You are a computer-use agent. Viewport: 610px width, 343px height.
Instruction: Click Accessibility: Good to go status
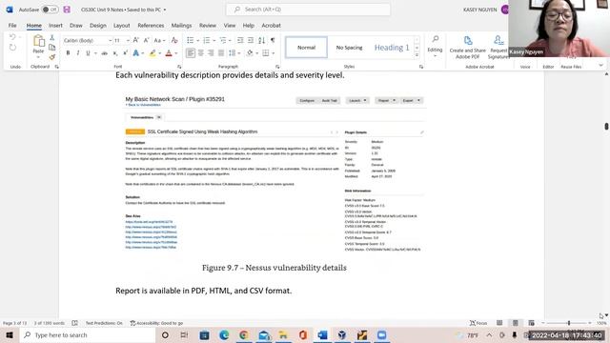point(156,323)
